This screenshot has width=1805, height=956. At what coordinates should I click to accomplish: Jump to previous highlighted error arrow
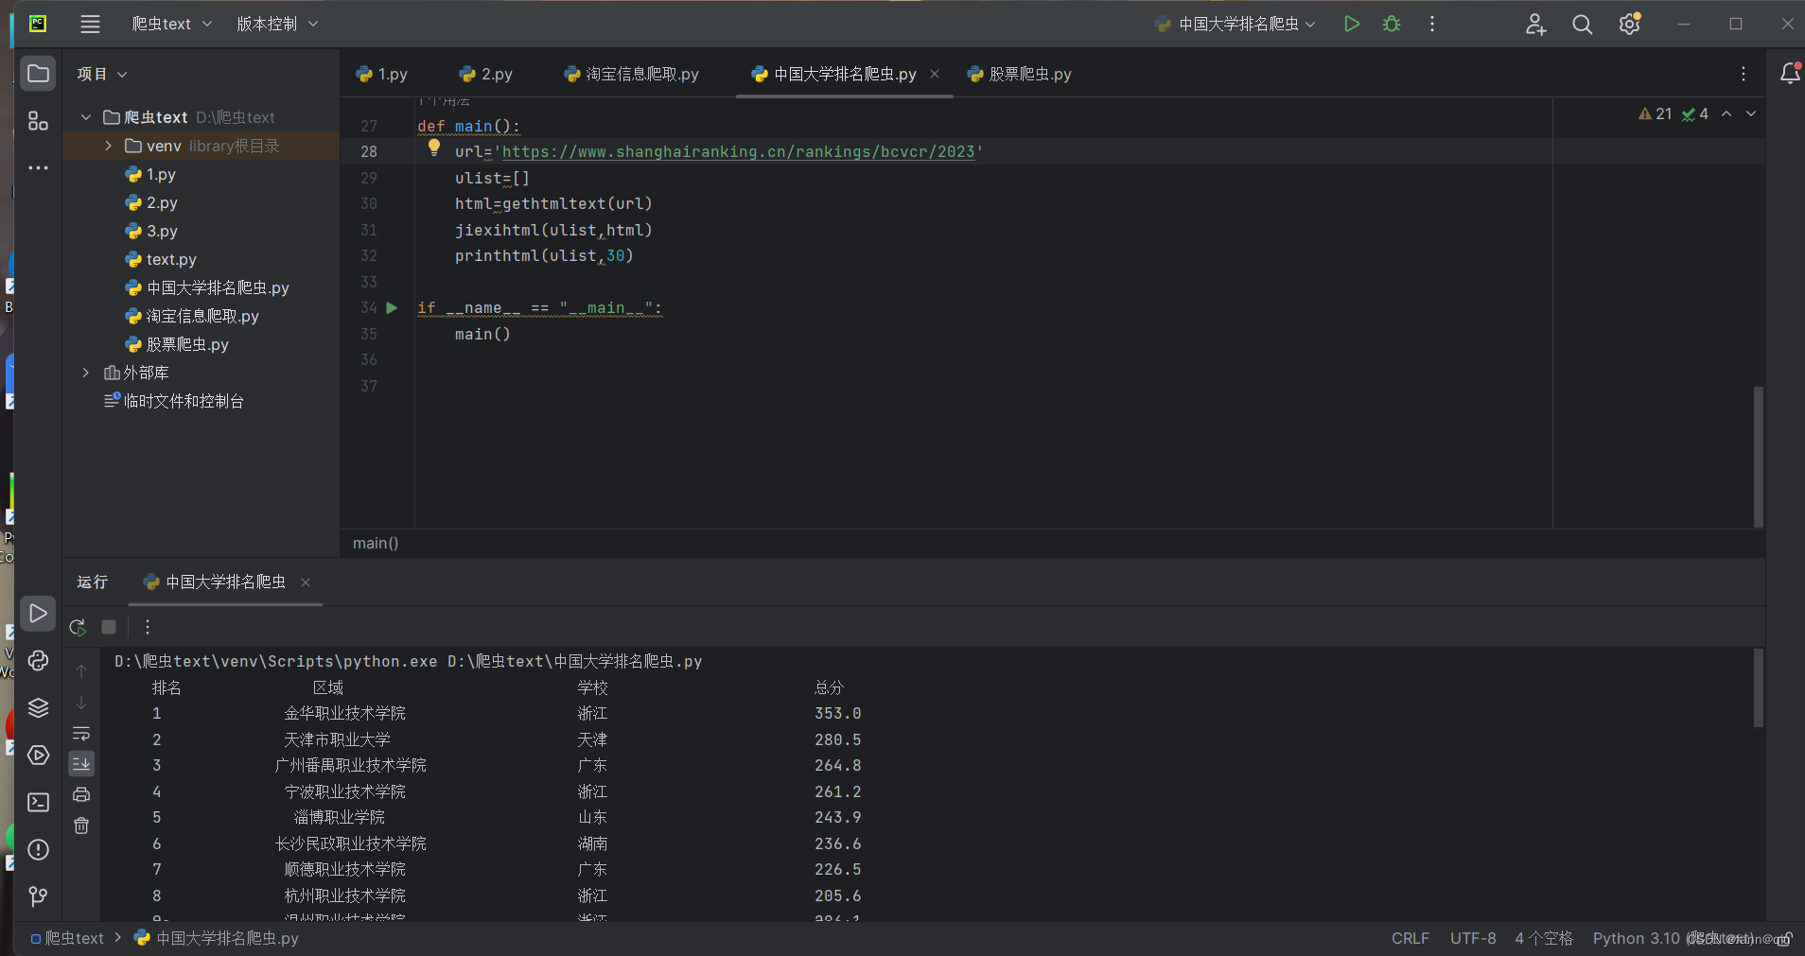point(1726,113)
